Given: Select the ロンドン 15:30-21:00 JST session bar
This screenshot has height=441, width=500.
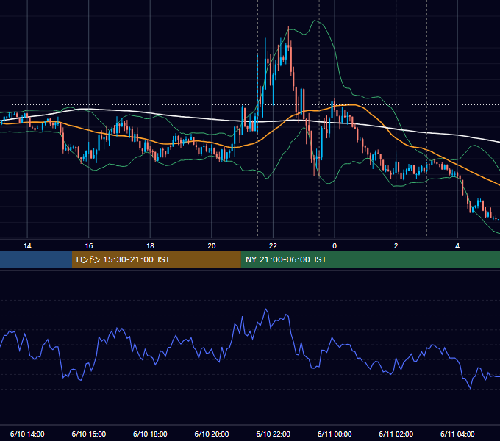Looking at the screenshot, I should tap(156, 259).
